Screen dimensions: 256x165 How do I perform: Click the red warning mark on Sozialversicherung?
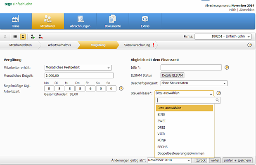(154, 45)
